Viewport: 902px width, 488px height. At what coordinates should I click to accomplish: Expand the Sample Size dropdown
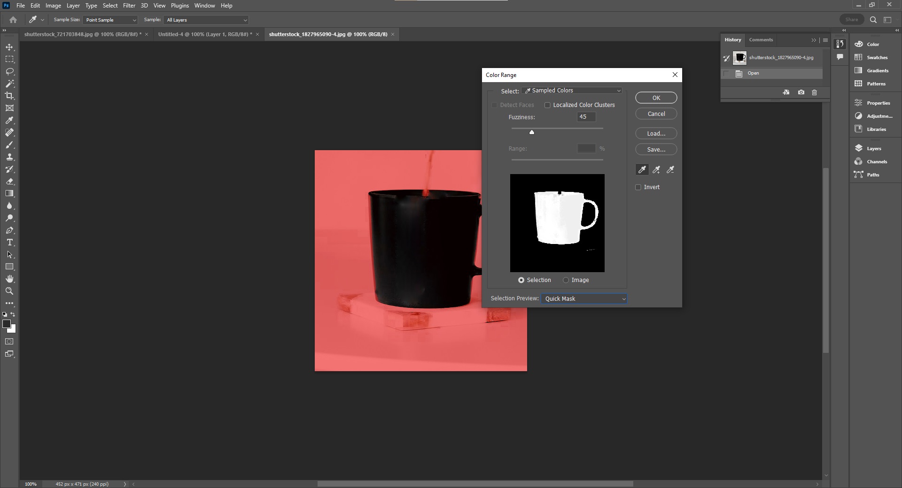coord(110,20)
